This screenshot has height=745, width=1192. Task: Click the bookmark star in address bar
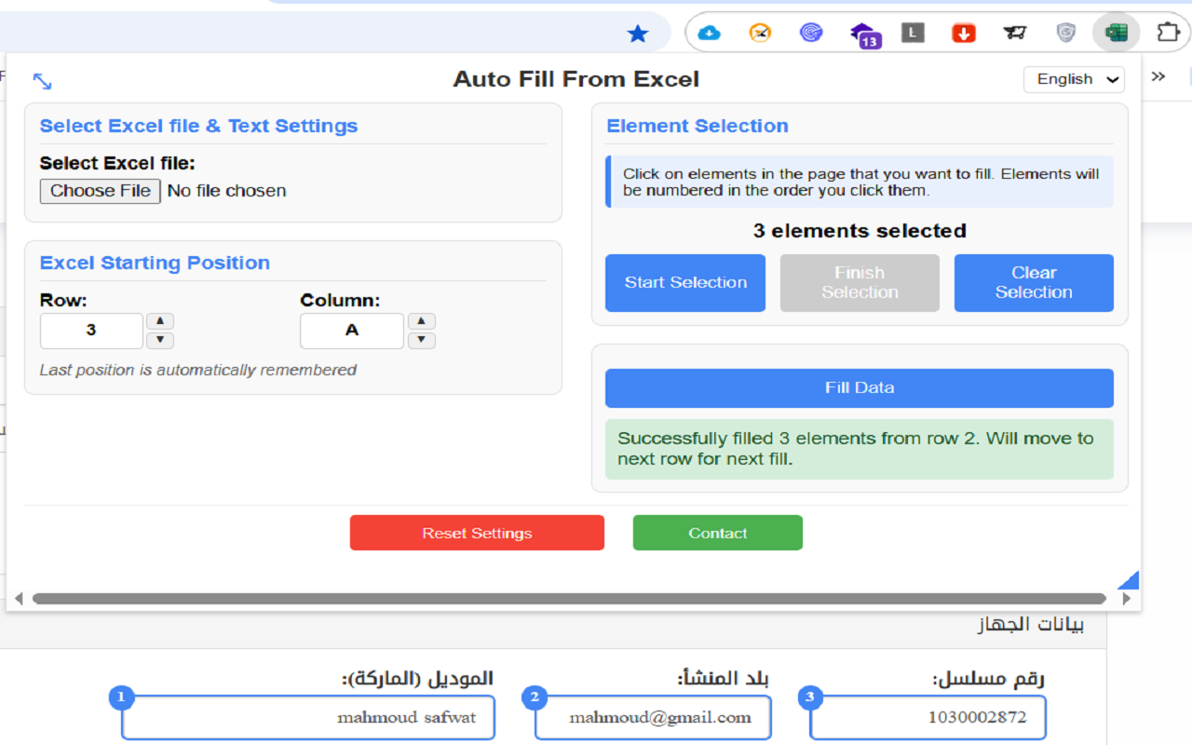[x=638, y=33]
